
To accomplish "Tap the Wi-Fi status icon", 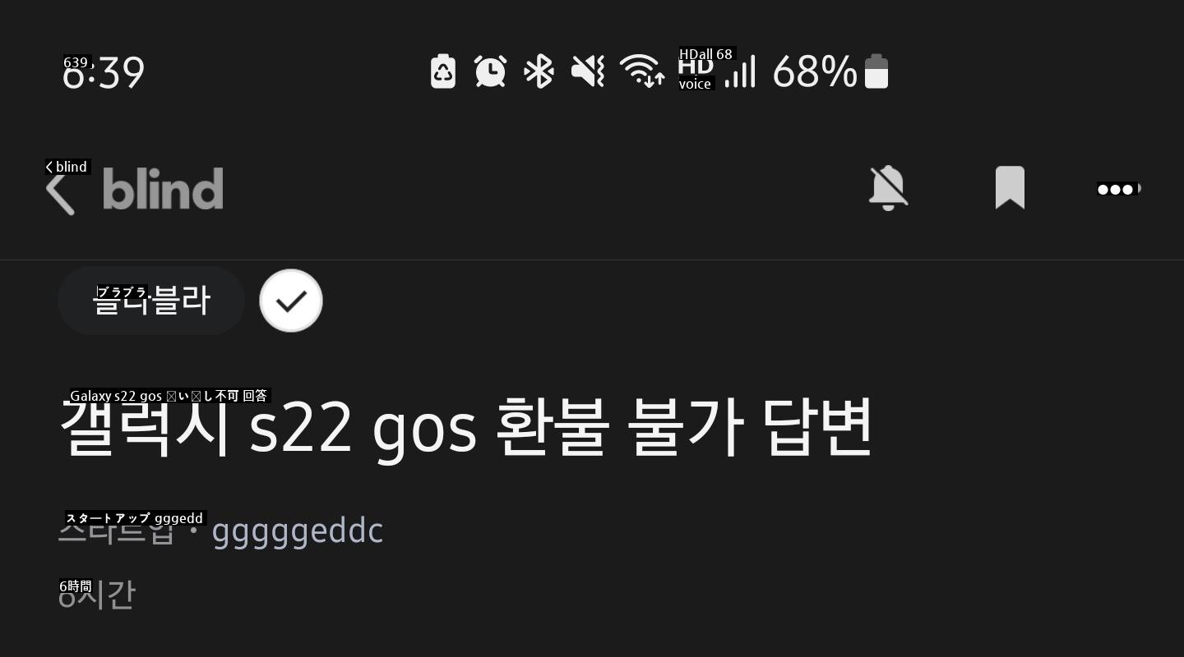I will pos(642,71).
